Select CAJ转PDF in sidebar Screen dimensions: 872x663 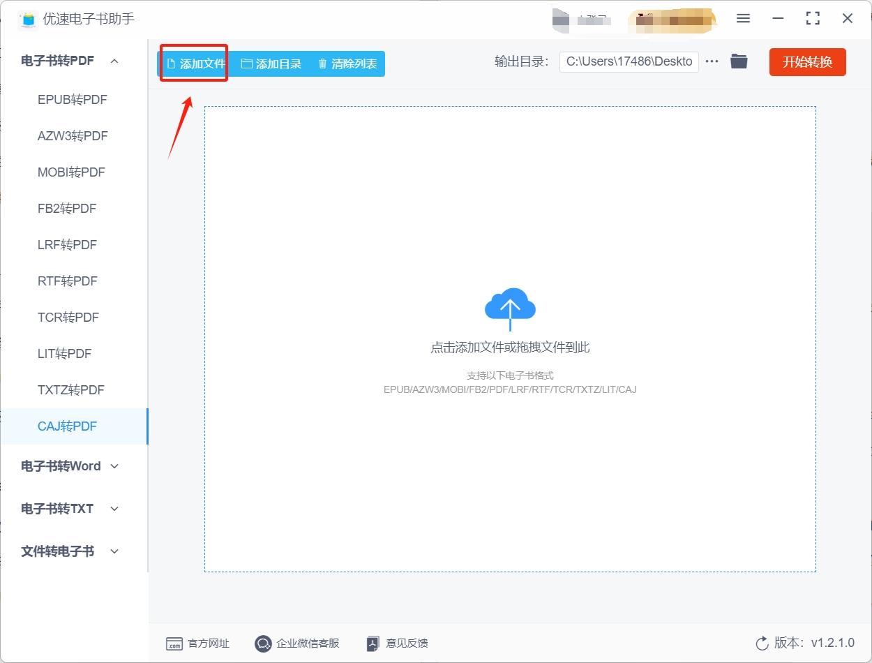[x=74, y=426]
